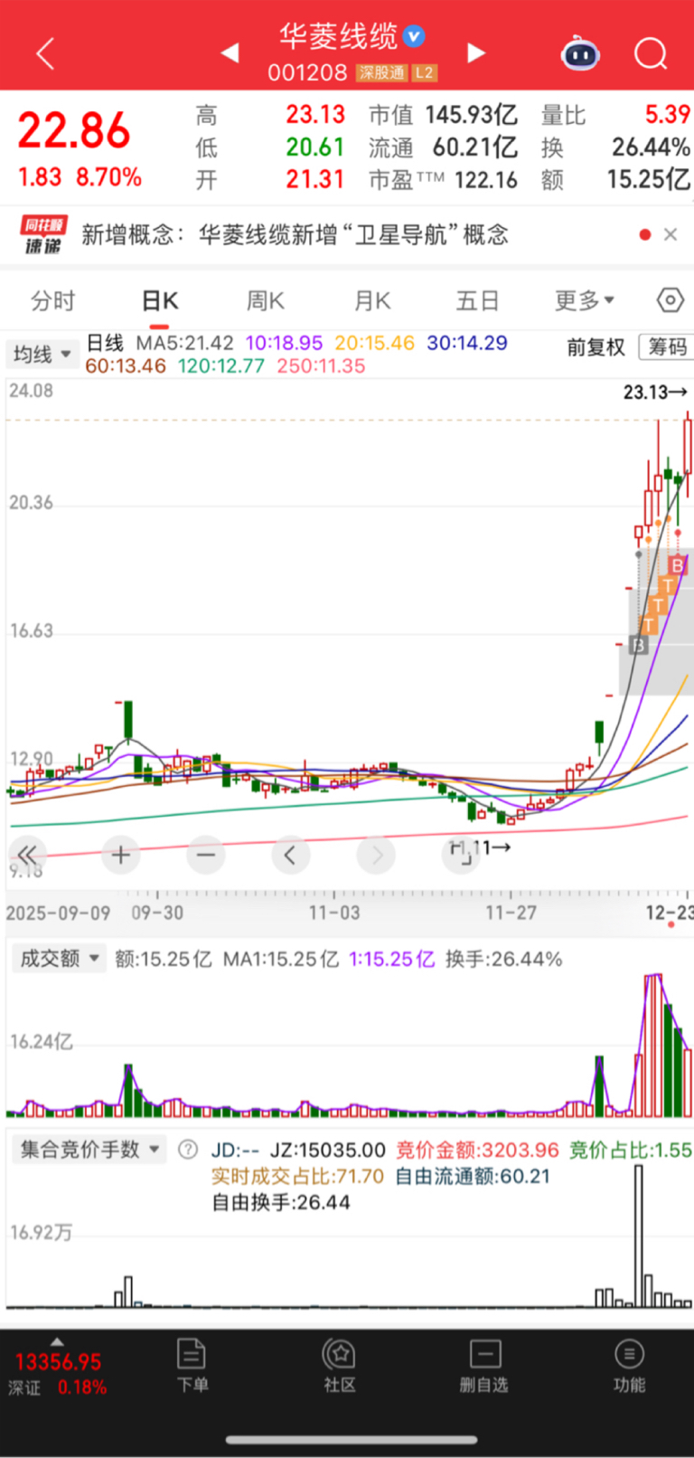Open the search magnifier
The width and height of the screenshot is (694, 1458).
pos(650,53)
